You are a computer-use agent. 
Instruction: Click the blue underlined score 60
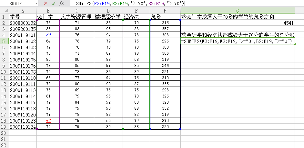point(48,35)
